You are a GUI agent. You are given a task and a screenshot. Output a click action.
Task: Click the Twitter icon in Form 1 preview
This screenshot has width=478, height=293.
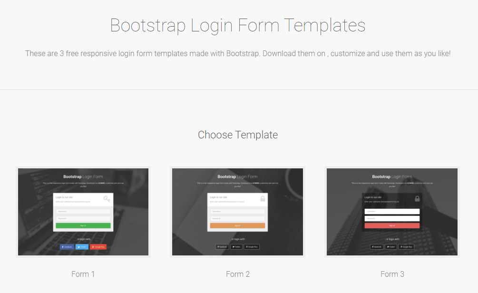click(x=82, y=247)
